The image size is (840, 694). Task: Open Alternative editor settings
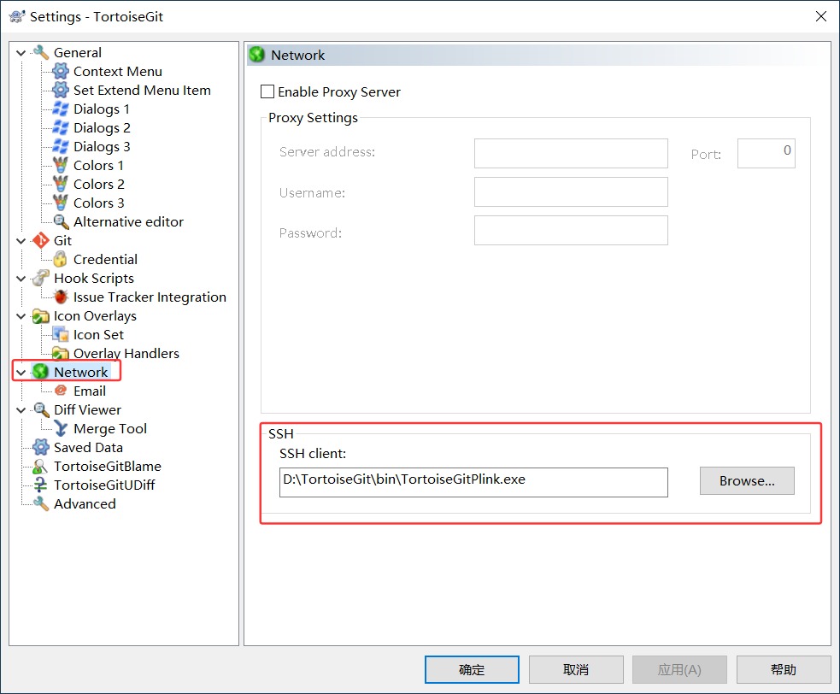tap(128, 221)
